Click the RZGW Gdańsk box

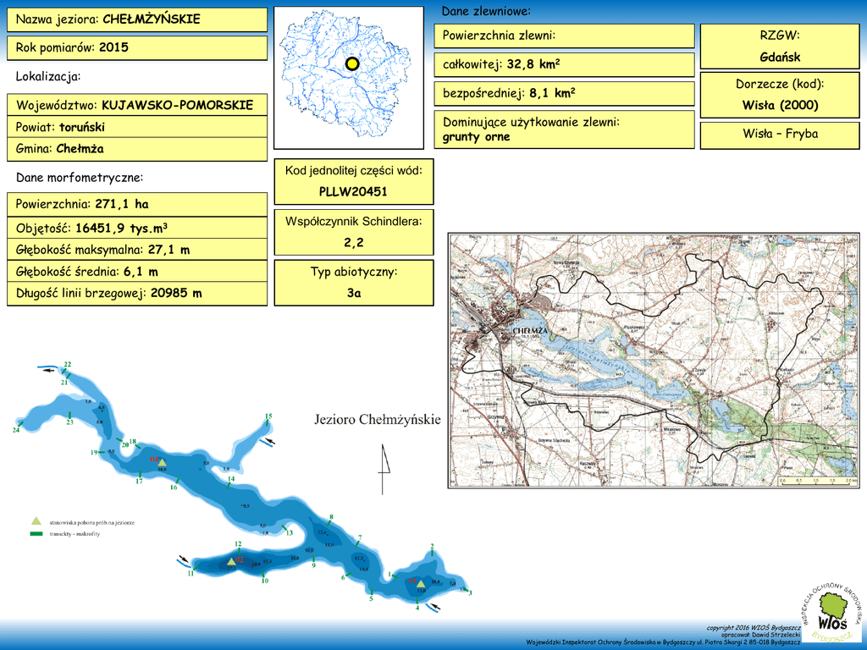pyautogui.click(x=780, y=47)
